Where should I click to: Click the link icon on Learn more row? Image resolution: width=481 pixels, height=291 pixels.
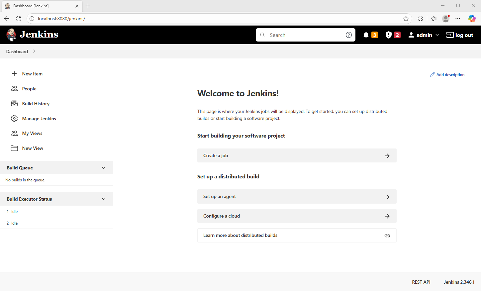click(x=387, y=236)
